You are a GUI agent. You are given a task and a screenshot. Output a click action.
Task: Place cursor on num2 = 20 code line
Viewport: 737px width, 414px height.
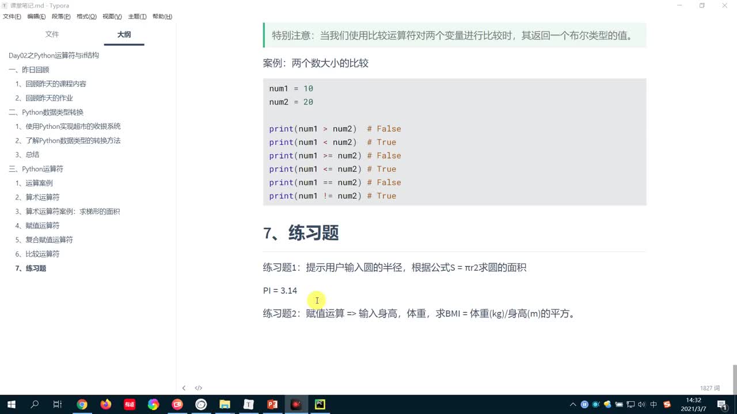tap(291, 102)
